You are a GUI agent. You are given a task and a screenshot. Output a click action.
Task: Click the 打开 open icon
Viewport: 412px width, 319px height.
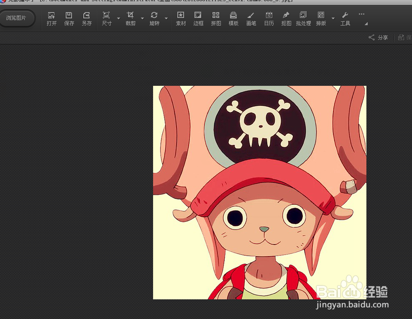click(51, 19)
